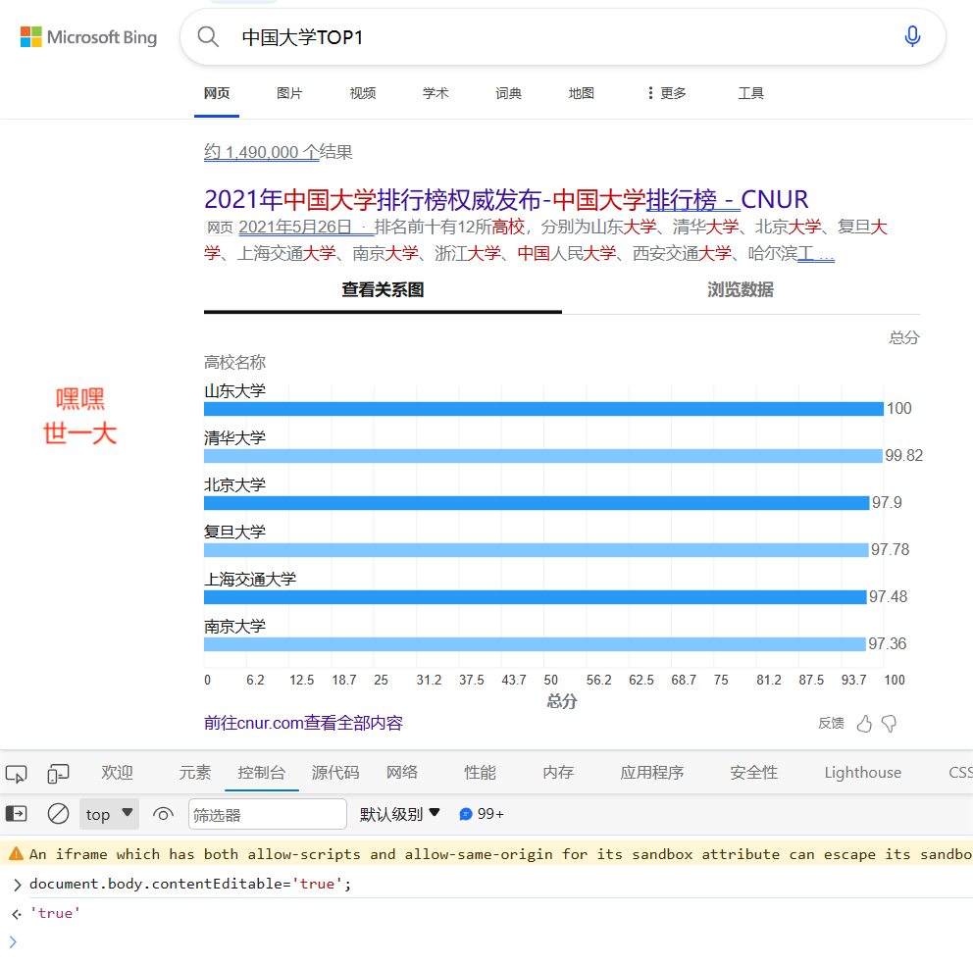
Task: Click the console 筛选器 filter field
Action: click(268, 814)
